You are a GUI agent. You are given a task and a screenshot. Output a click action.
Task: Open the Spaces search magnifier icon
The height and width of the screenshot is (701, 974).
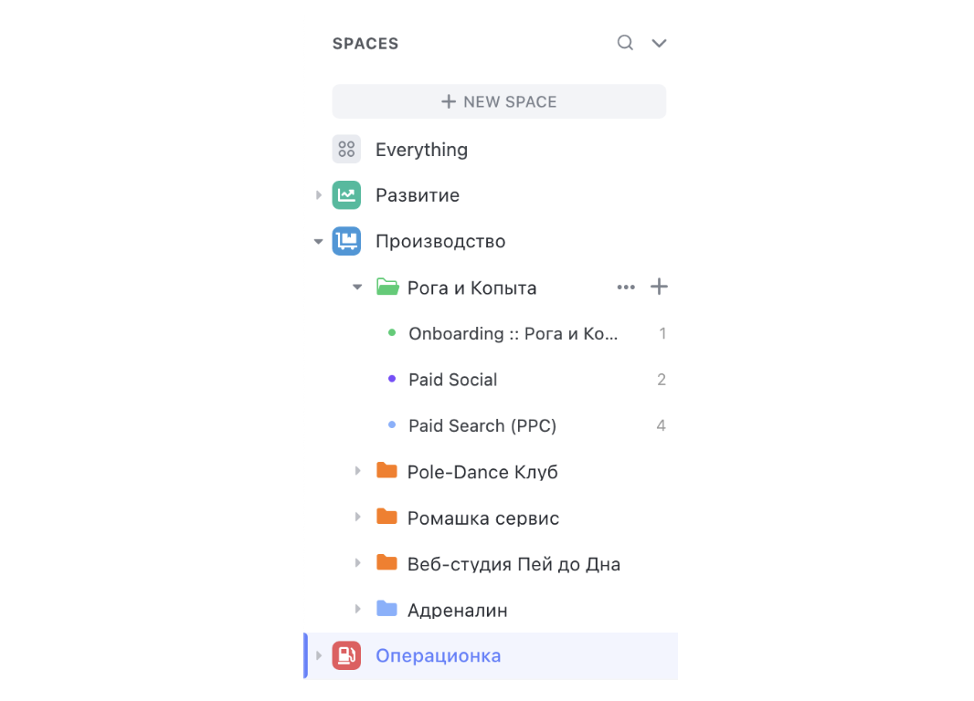point(625,43)
